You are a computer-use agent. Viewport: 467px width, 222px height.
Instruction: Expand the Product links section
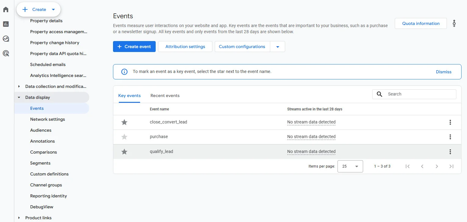coord(19,218)
